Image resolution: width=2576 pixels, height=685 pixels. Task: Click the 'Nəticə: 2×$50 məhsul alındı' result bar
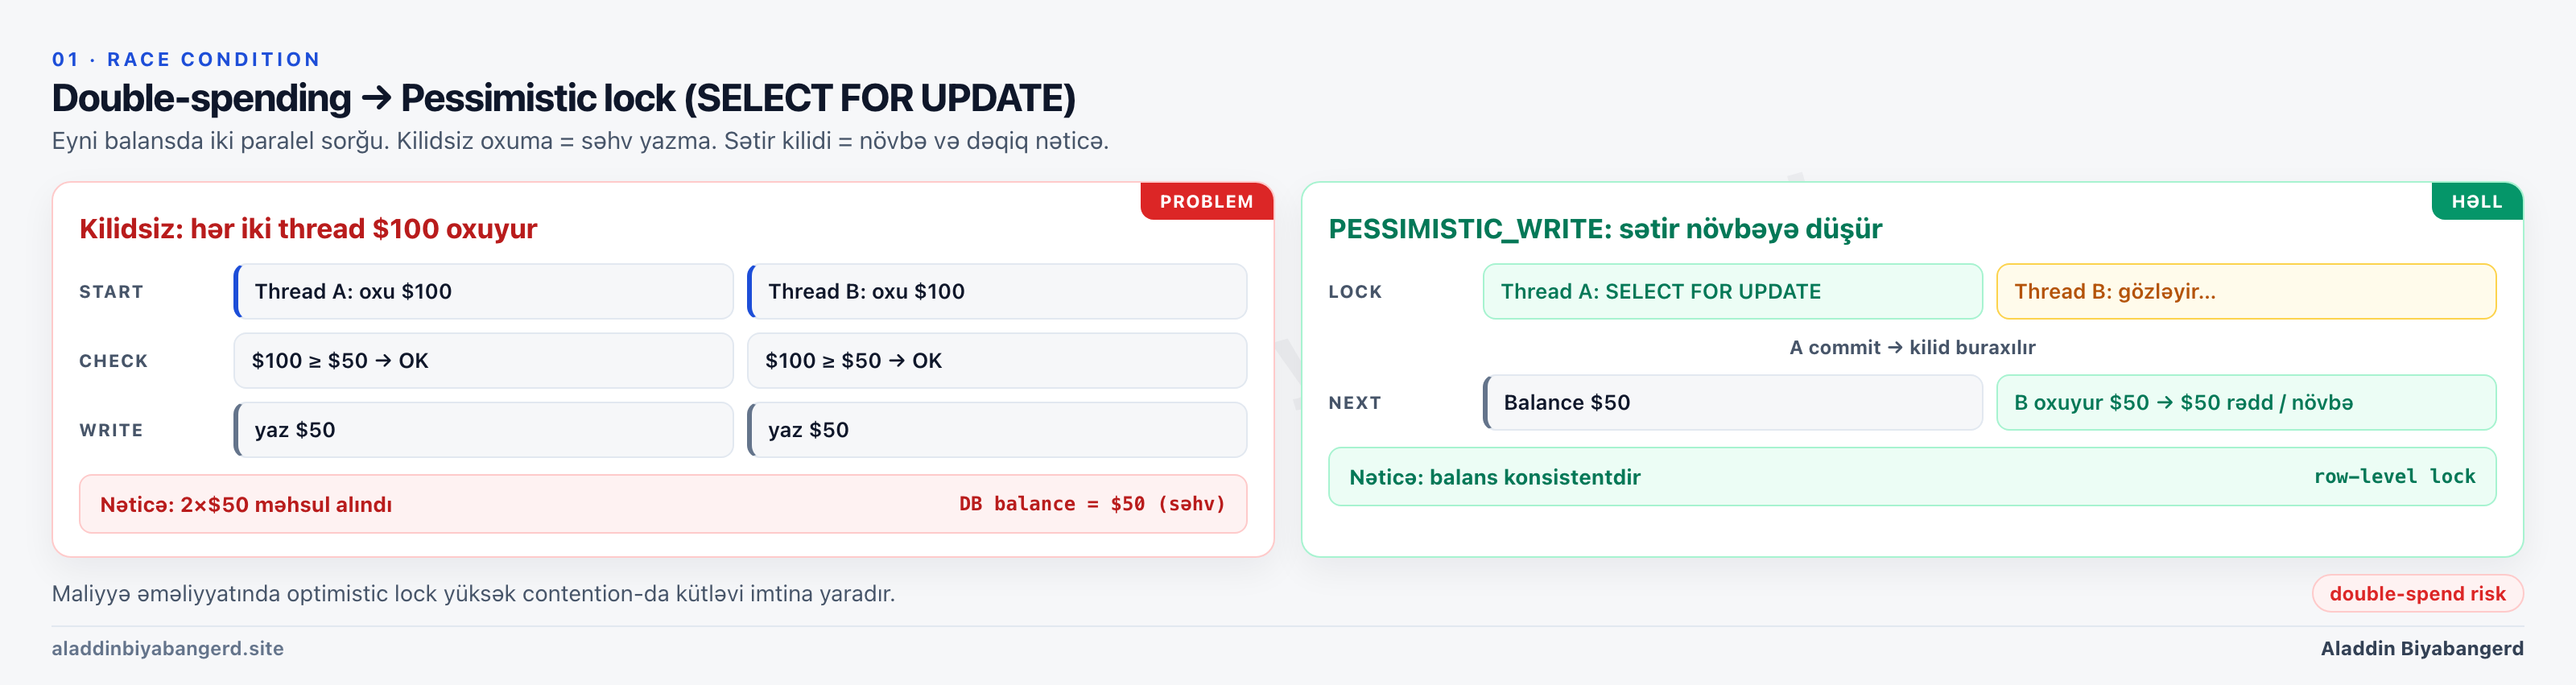[663, 504]
